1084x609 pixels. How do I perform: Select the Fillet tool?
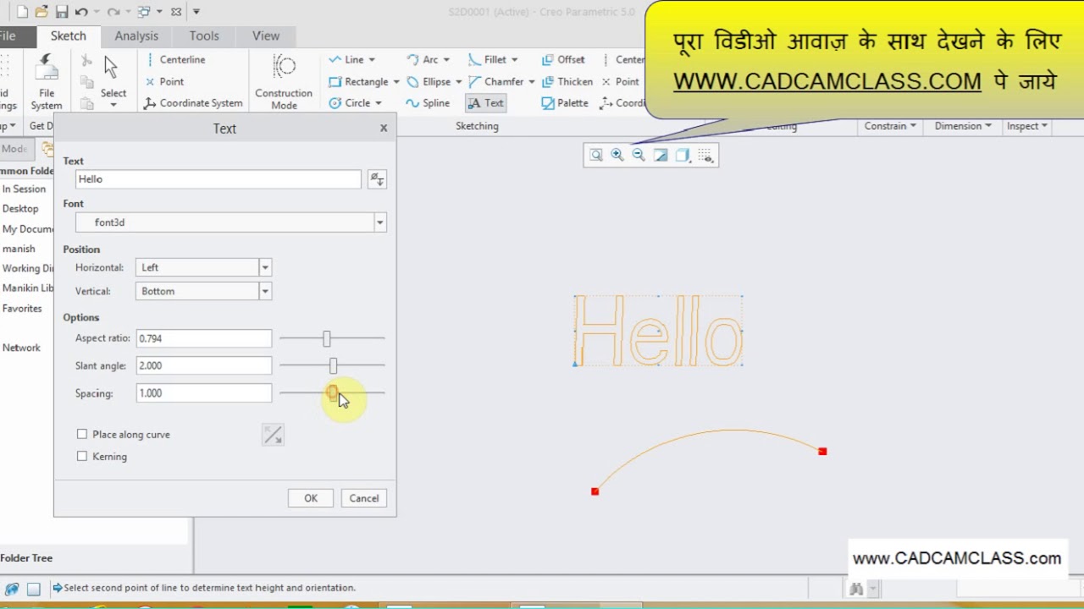487,60
